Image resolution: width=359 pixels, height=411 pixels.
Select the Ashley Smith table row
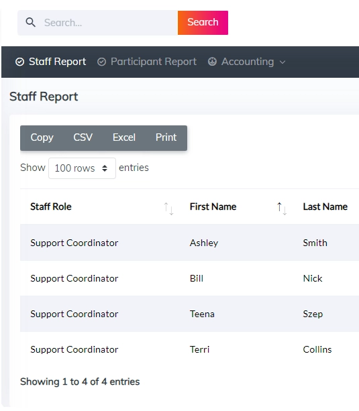pyautogui.click(x=189, y=243)
